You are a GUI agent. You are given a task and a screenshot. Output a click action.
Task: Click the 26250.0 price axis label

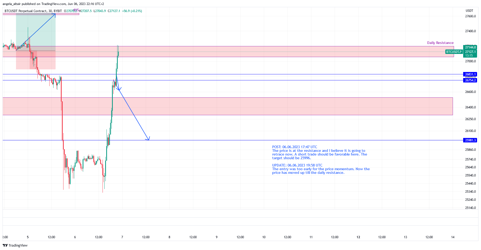pyautogui.click(x=470, y=119)
